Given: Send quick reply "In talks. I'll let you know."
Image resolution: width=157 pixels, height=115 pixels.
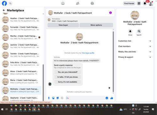Looking at the screenshot, I should coord(68,77).
